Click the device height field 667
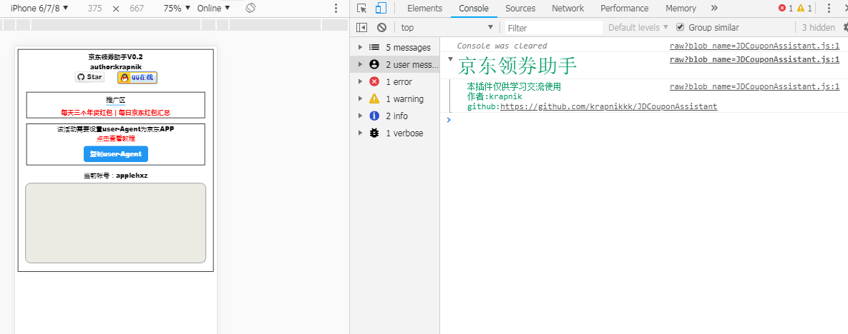 coord(137,8)
